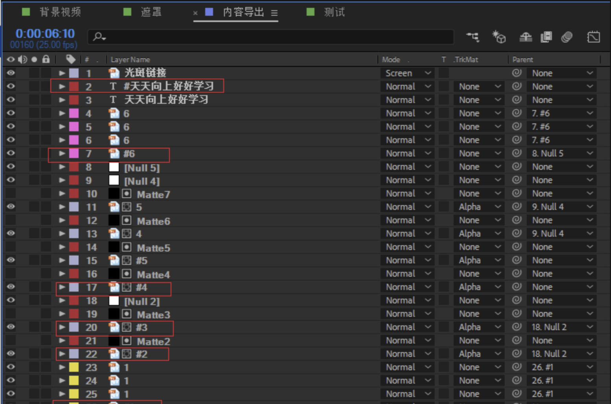The width and height of the screenshot is (611, 404).
Task: Switch to the 测试 composition tab
Action: (x=334, y=12)
